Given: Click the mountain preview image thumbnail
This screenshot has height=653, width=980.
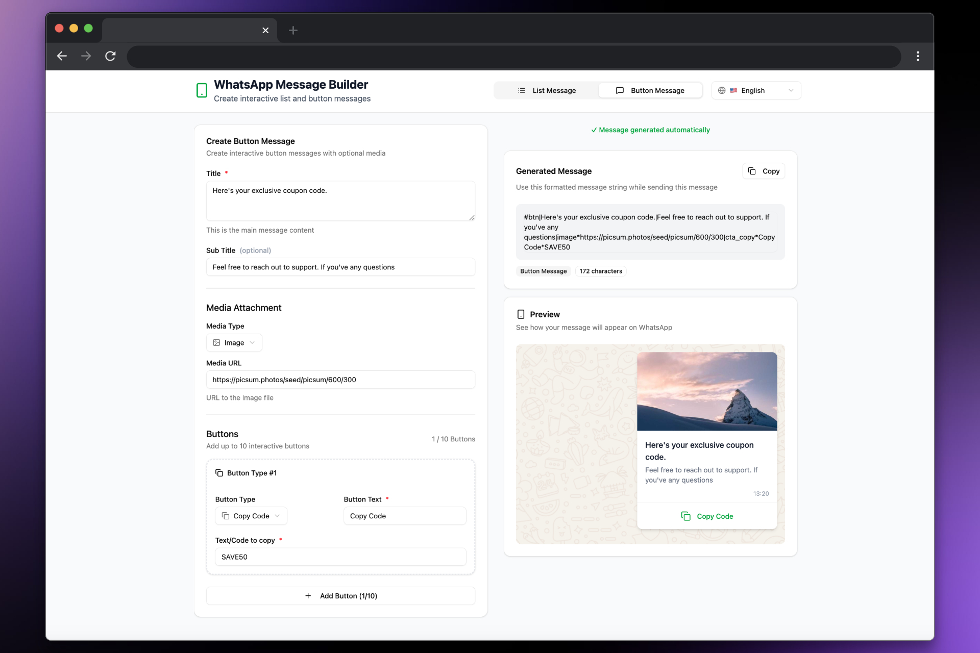Looking at the screenshot, I should [707, 391].
